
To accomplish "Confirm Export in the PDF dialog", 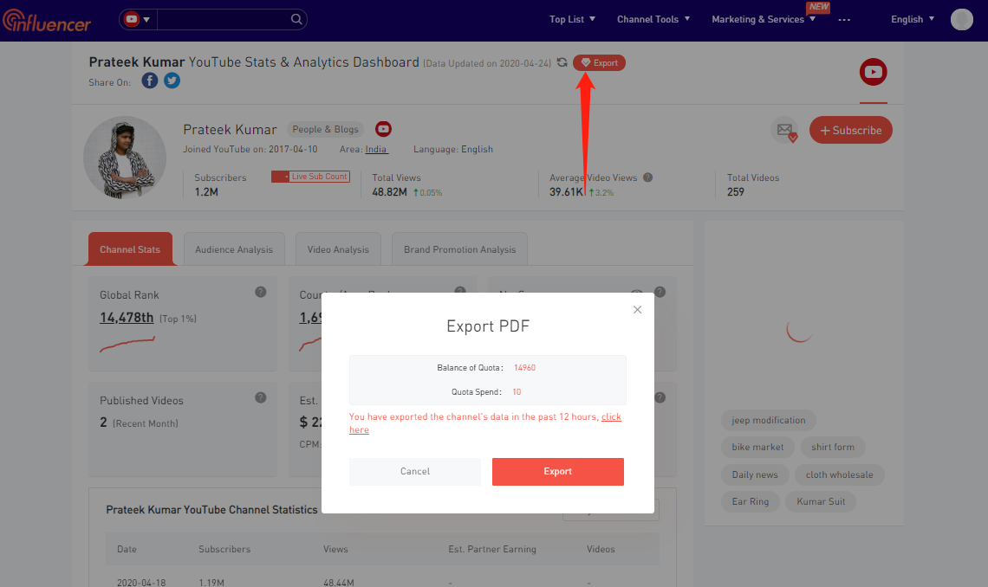I will (557, 471).
